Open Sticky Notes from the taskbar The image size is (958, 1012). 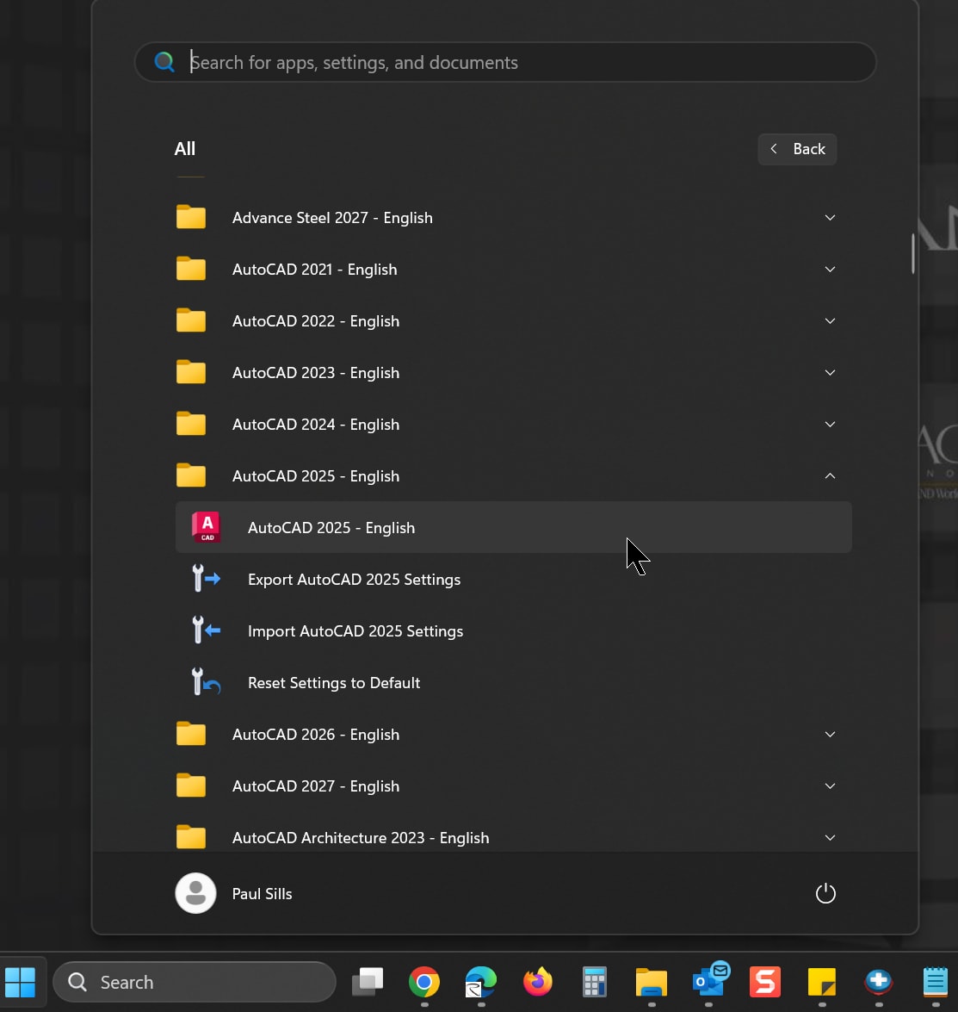(822, 982)
